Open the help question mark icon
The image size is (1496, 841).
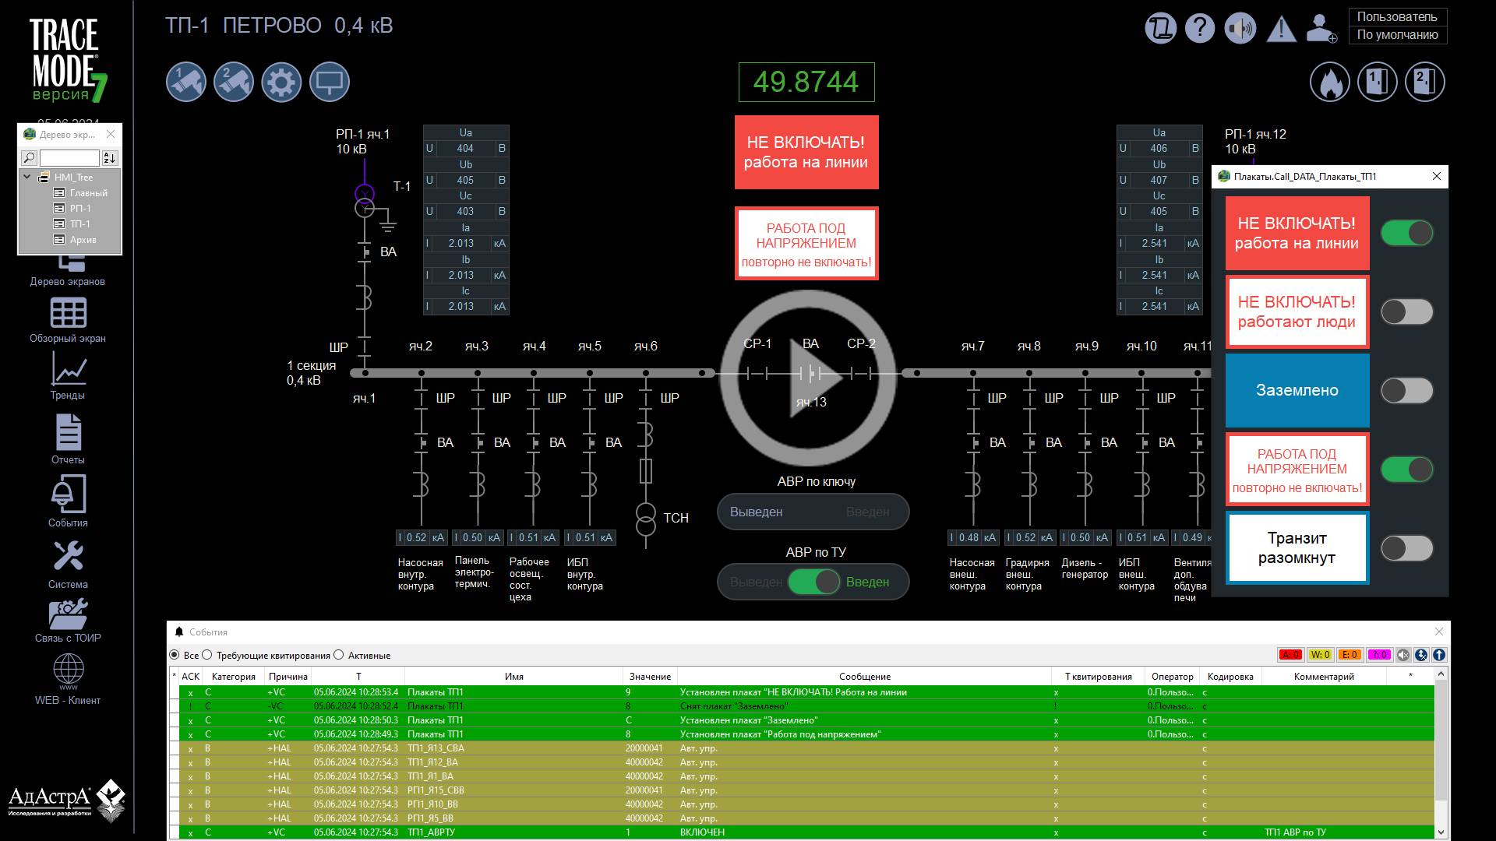click(x=1200, y=29)
